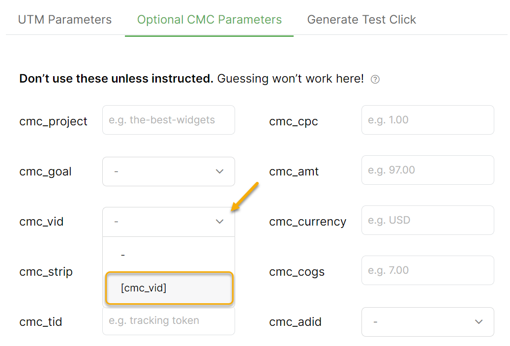Screen dimensions: 510x346
Task: Click into the cmc_amt field
Action: 427,170
